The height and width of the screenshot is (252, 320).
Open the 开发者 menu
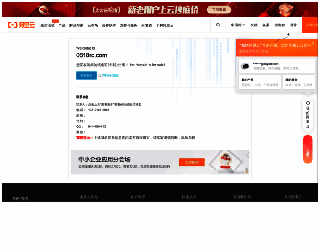click(x=147, y=25)
